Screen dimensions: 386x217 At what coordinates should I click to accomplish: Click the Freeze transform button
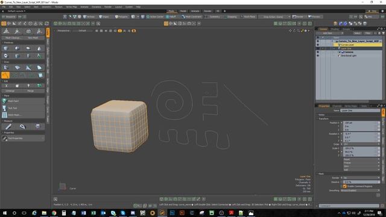coord(361,163)
